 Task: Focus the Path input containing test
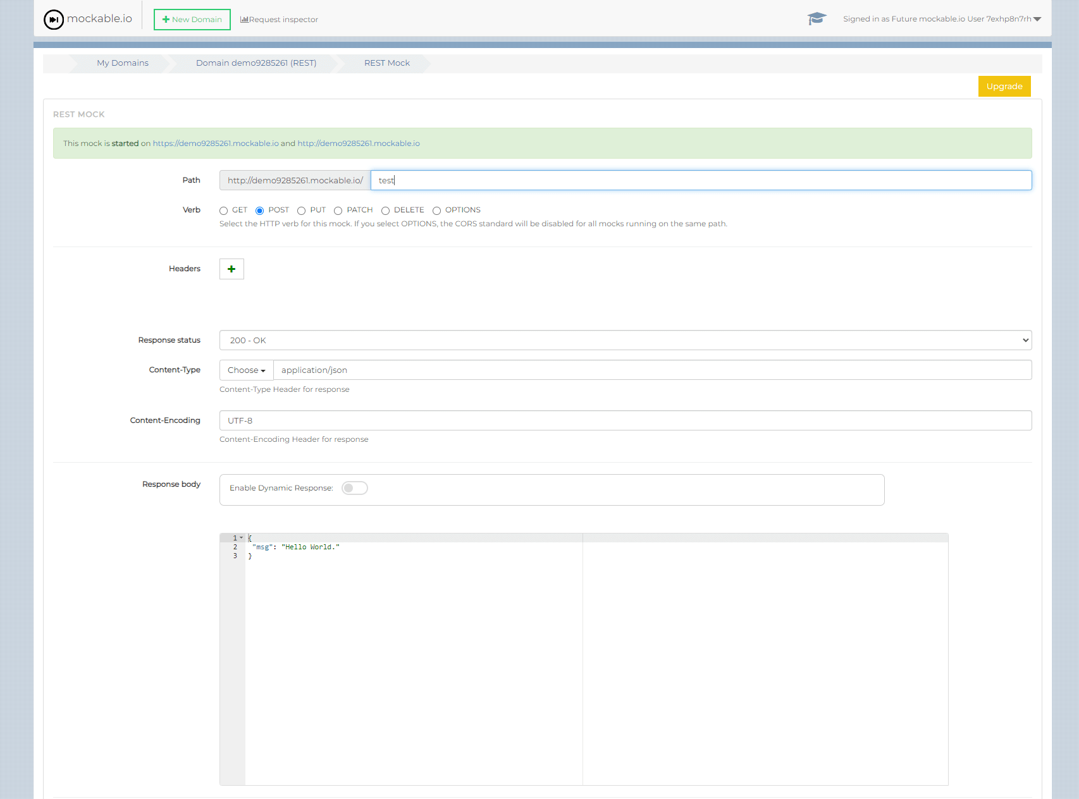tap(700, 180)
